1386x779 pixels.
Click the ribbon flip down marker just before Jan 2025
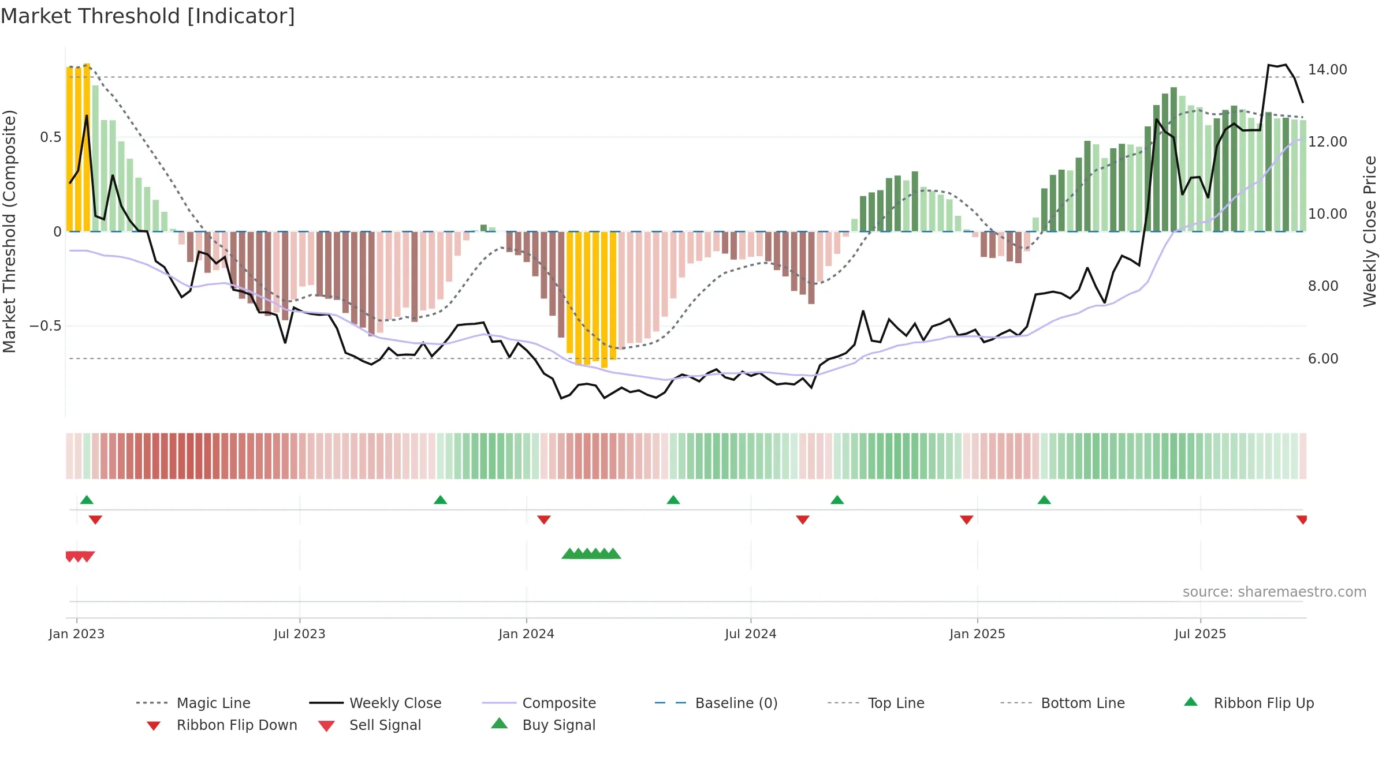(x=967, y=520)
